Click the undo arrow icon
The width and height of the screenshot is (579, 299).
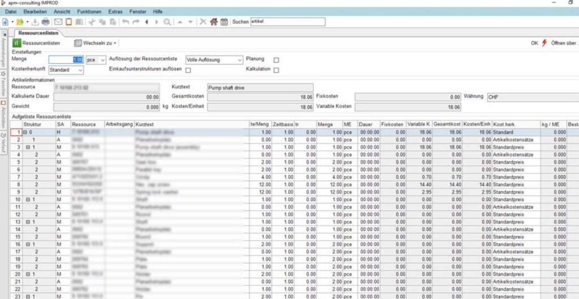[126, 22]
